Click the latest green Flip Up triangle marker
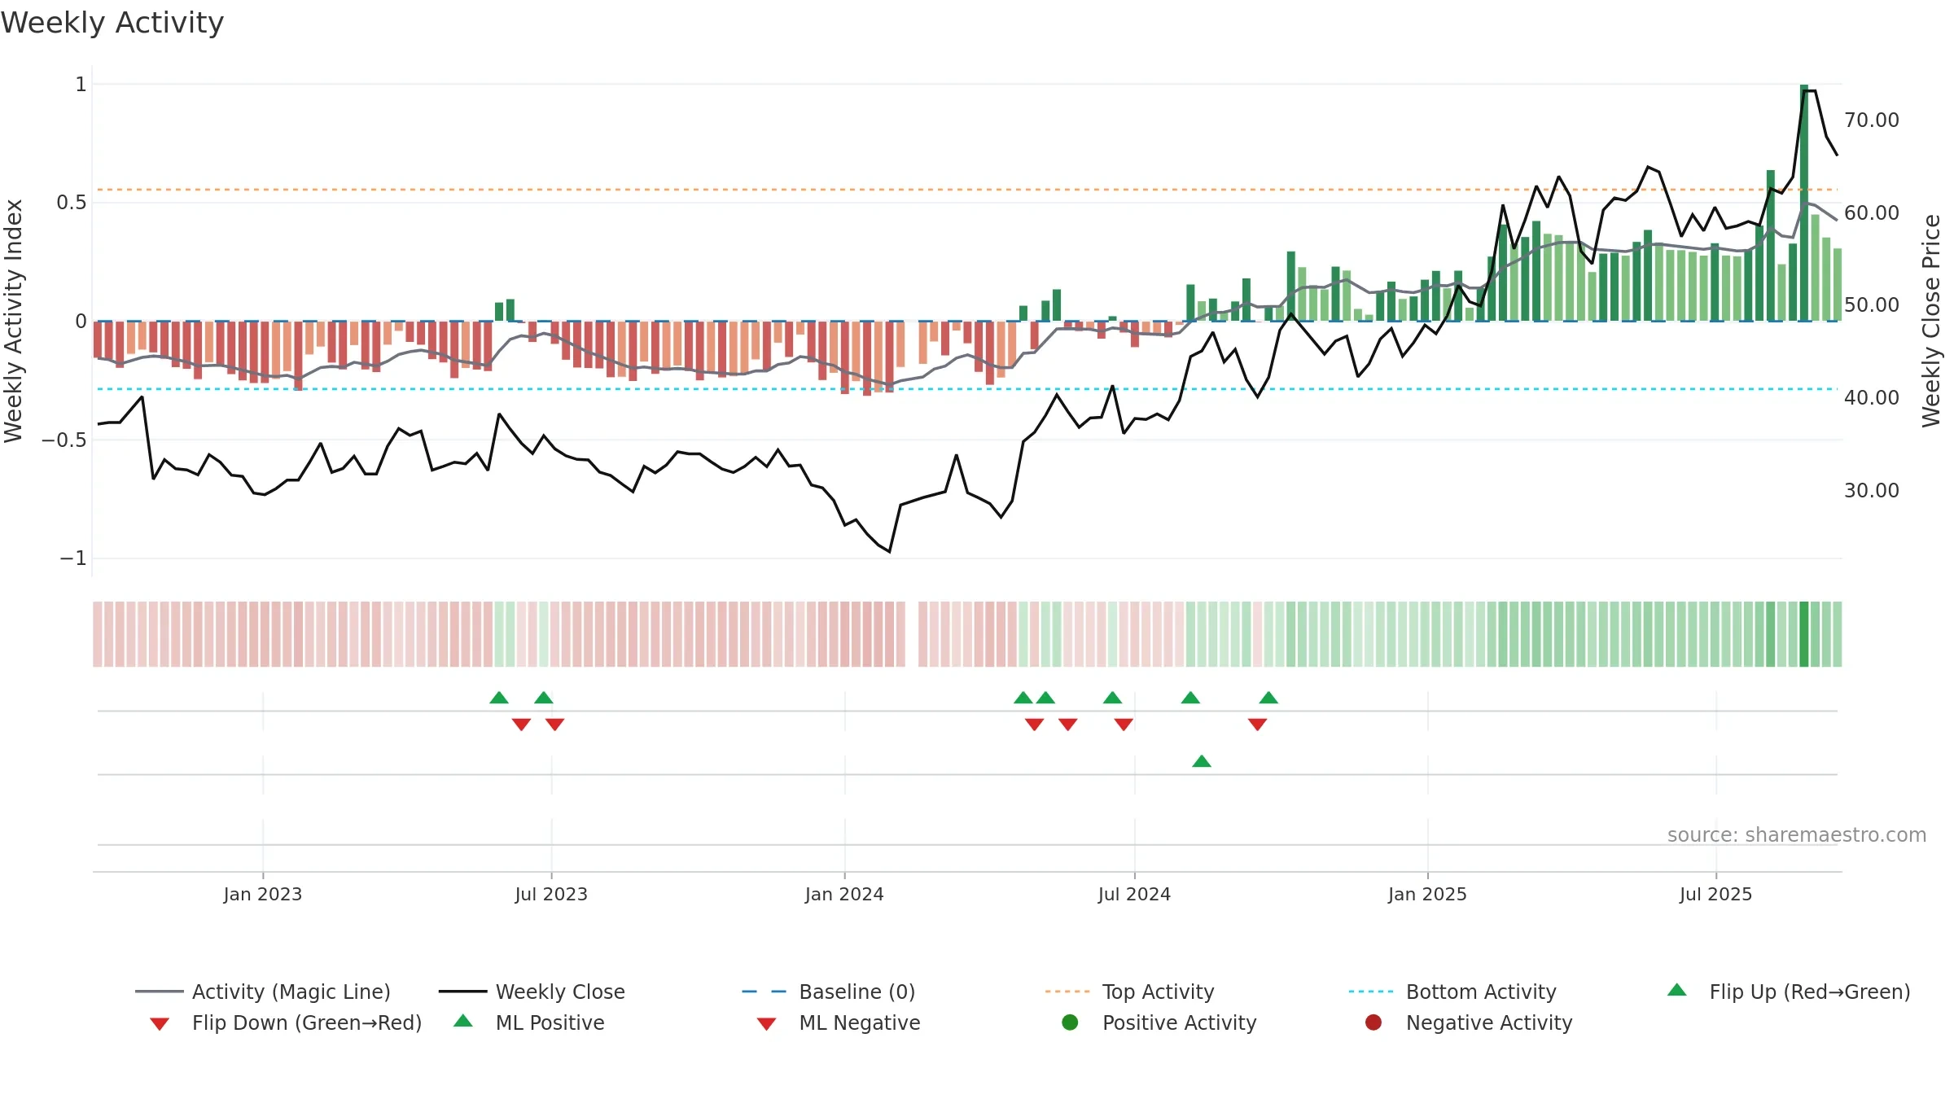 pyautogui.click(x=1268, y=698)
